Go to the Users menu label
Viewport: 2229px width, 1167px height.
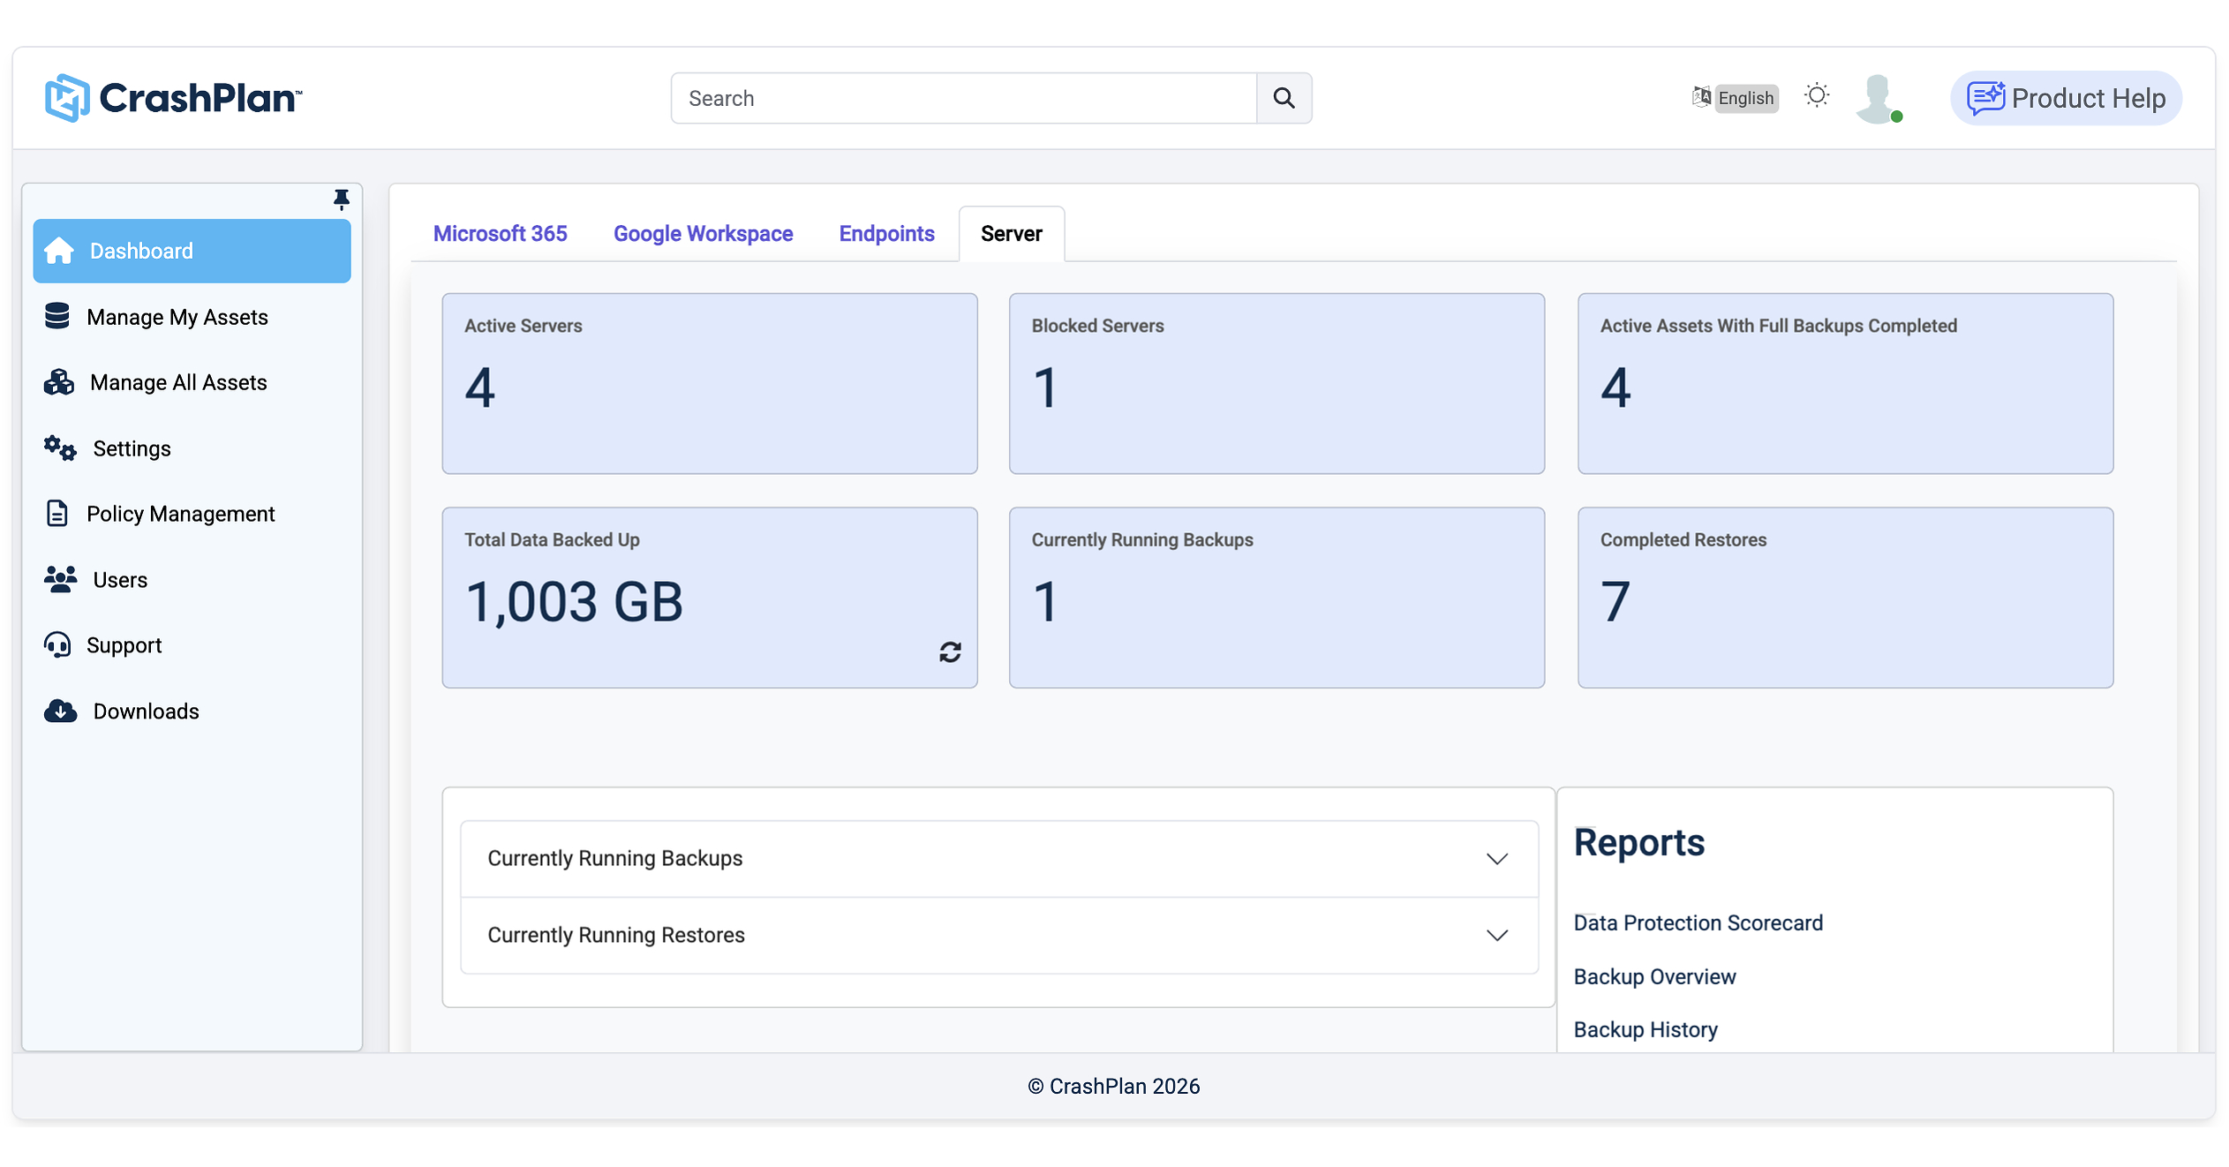coord(120,580)
